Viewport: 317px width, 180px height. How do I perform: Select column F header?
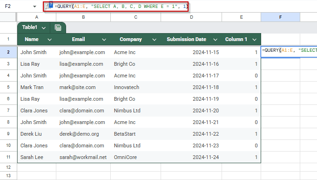coord(280,17)
